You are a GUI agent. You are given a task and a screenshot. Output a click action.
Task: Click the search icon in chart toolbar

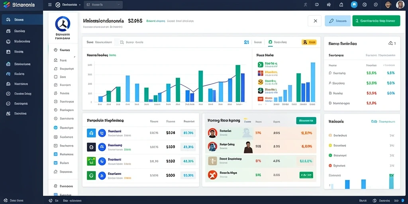point(122,42)
